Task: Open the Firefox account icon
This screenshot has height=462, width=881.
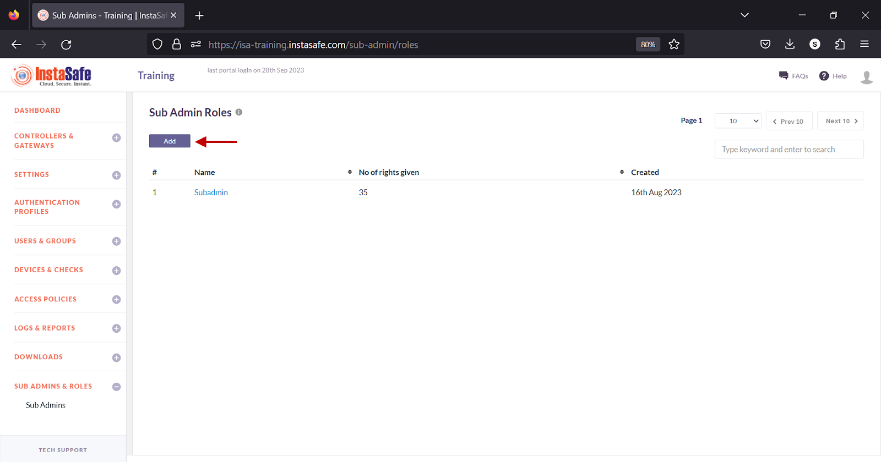Action: 815,45
